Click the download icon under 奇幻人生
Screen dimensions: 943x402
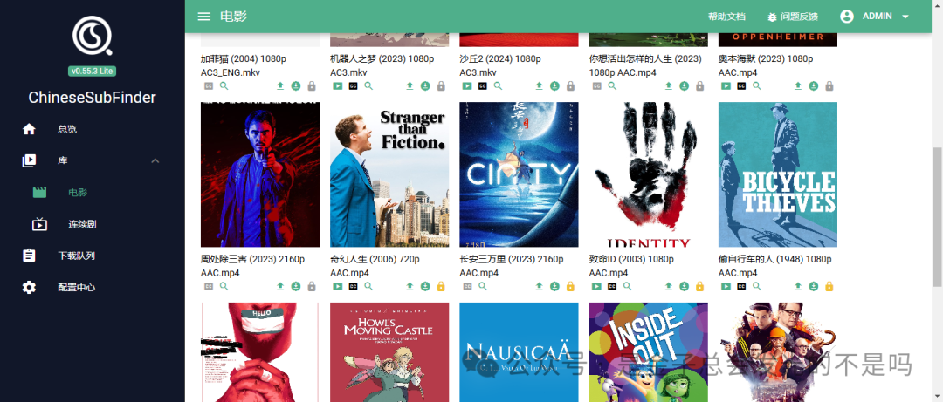[x=425, y=286]
